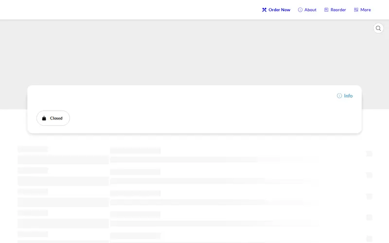Open search with the magnifying glass button
The image size is (389, 243).
click(378, 28)
